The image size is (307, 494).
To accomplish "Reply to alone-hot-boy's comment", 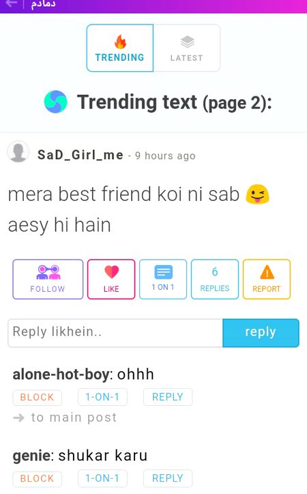I will pyautogui.click(x=168, y=397).
